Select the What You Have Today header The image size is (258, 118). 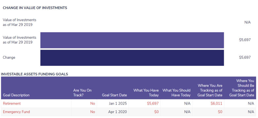tap(146, 93)
